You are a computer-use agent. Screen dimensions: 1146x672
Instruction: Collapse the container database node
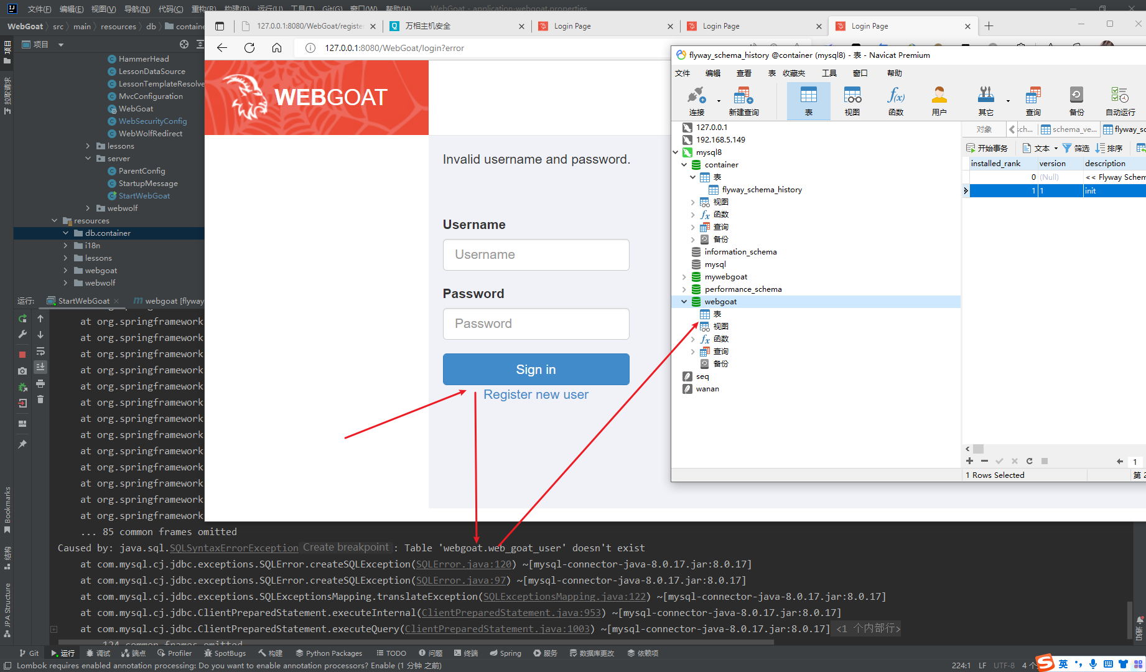(x=684, y=165)
